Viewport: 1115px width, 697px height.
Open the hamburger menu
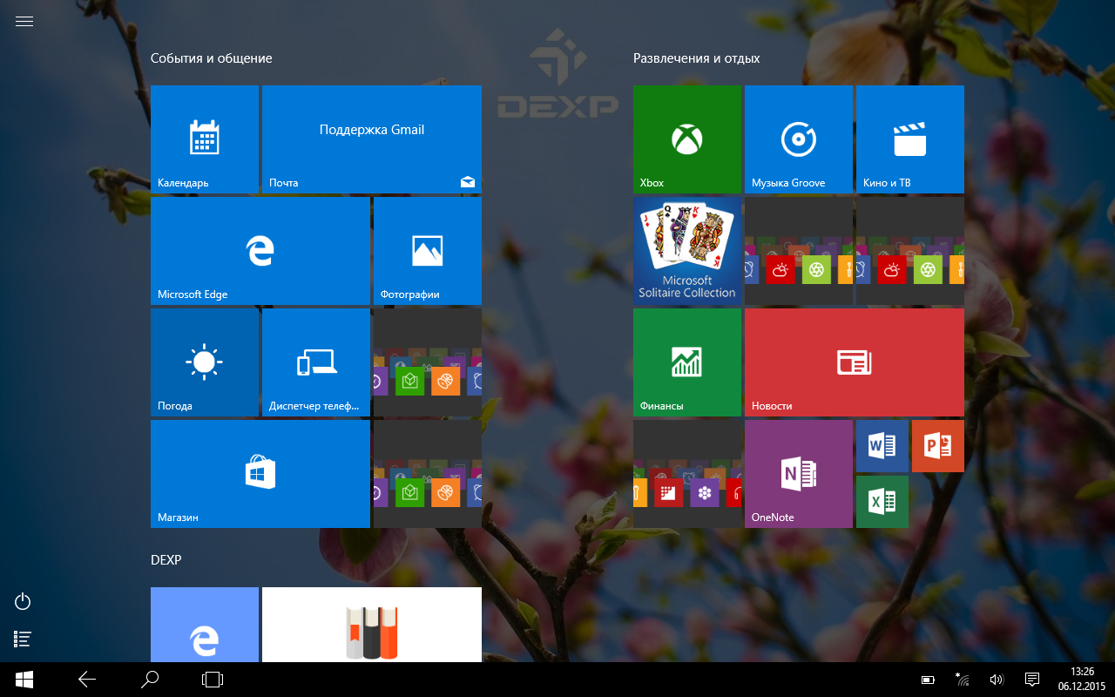pyautogui.click(x=24, y=22)
